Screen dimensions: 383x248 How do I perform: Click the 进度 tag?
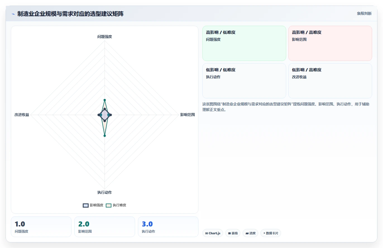[x=250, y=233]
